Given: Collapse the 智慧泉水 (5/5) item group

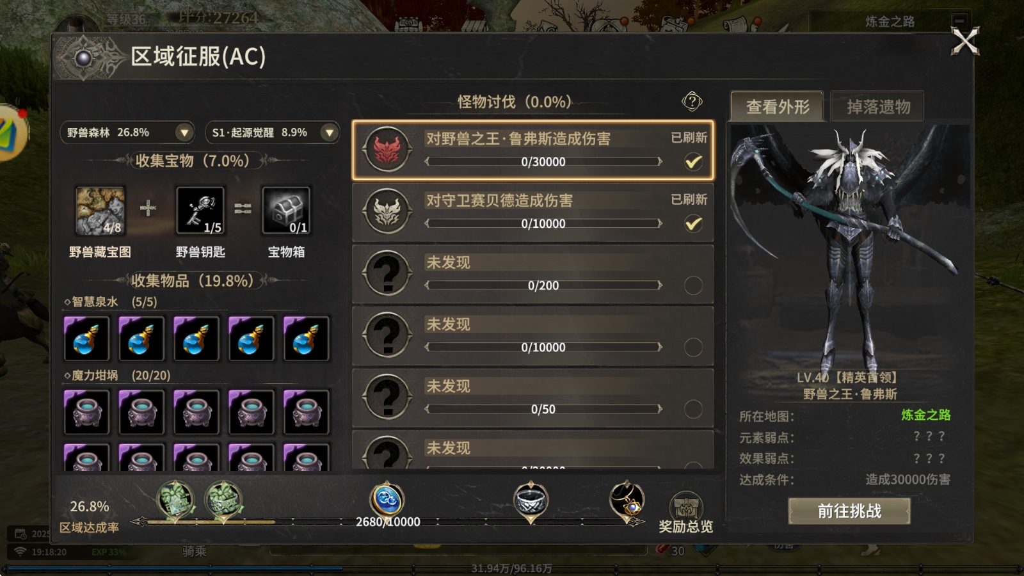Looking at the screenshot, I should tap(110, 302).
